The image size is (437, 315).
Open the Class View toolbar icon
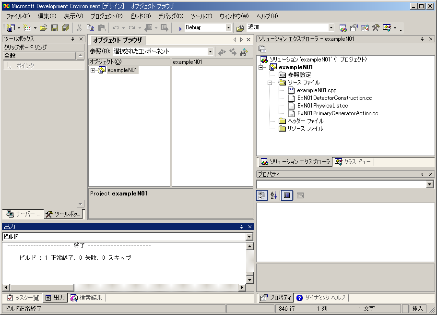tap(387, 28)
